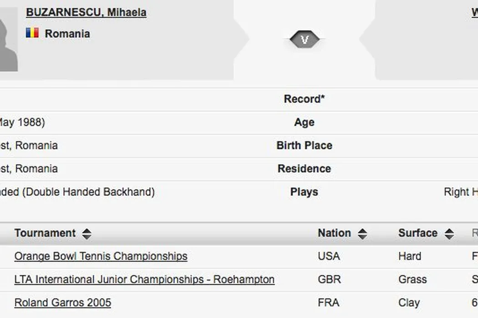Click the Birth Place row label
Image resolution: width=478 pixels, height=318 pixels.
(304, 146)
